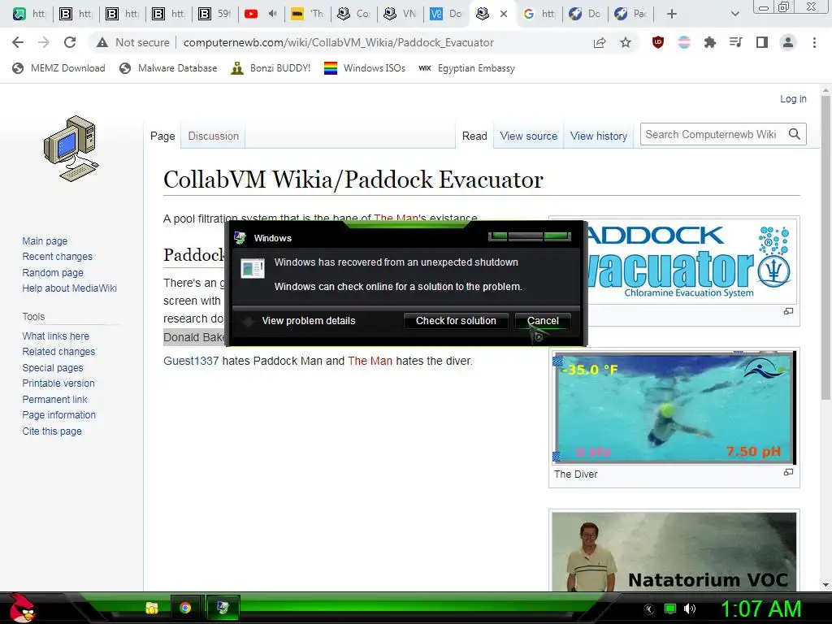Click The Man red link in last sentence
Image resolution: width=832 pixels, height=624 pixels.
point(370,361)
